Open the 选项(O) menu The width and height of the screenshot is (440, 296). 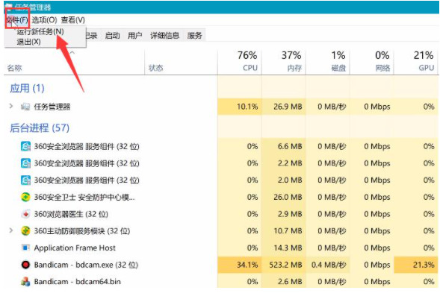44,20
